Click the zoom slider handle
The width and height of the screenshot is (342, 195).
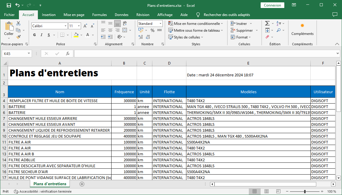click(305, 191)
